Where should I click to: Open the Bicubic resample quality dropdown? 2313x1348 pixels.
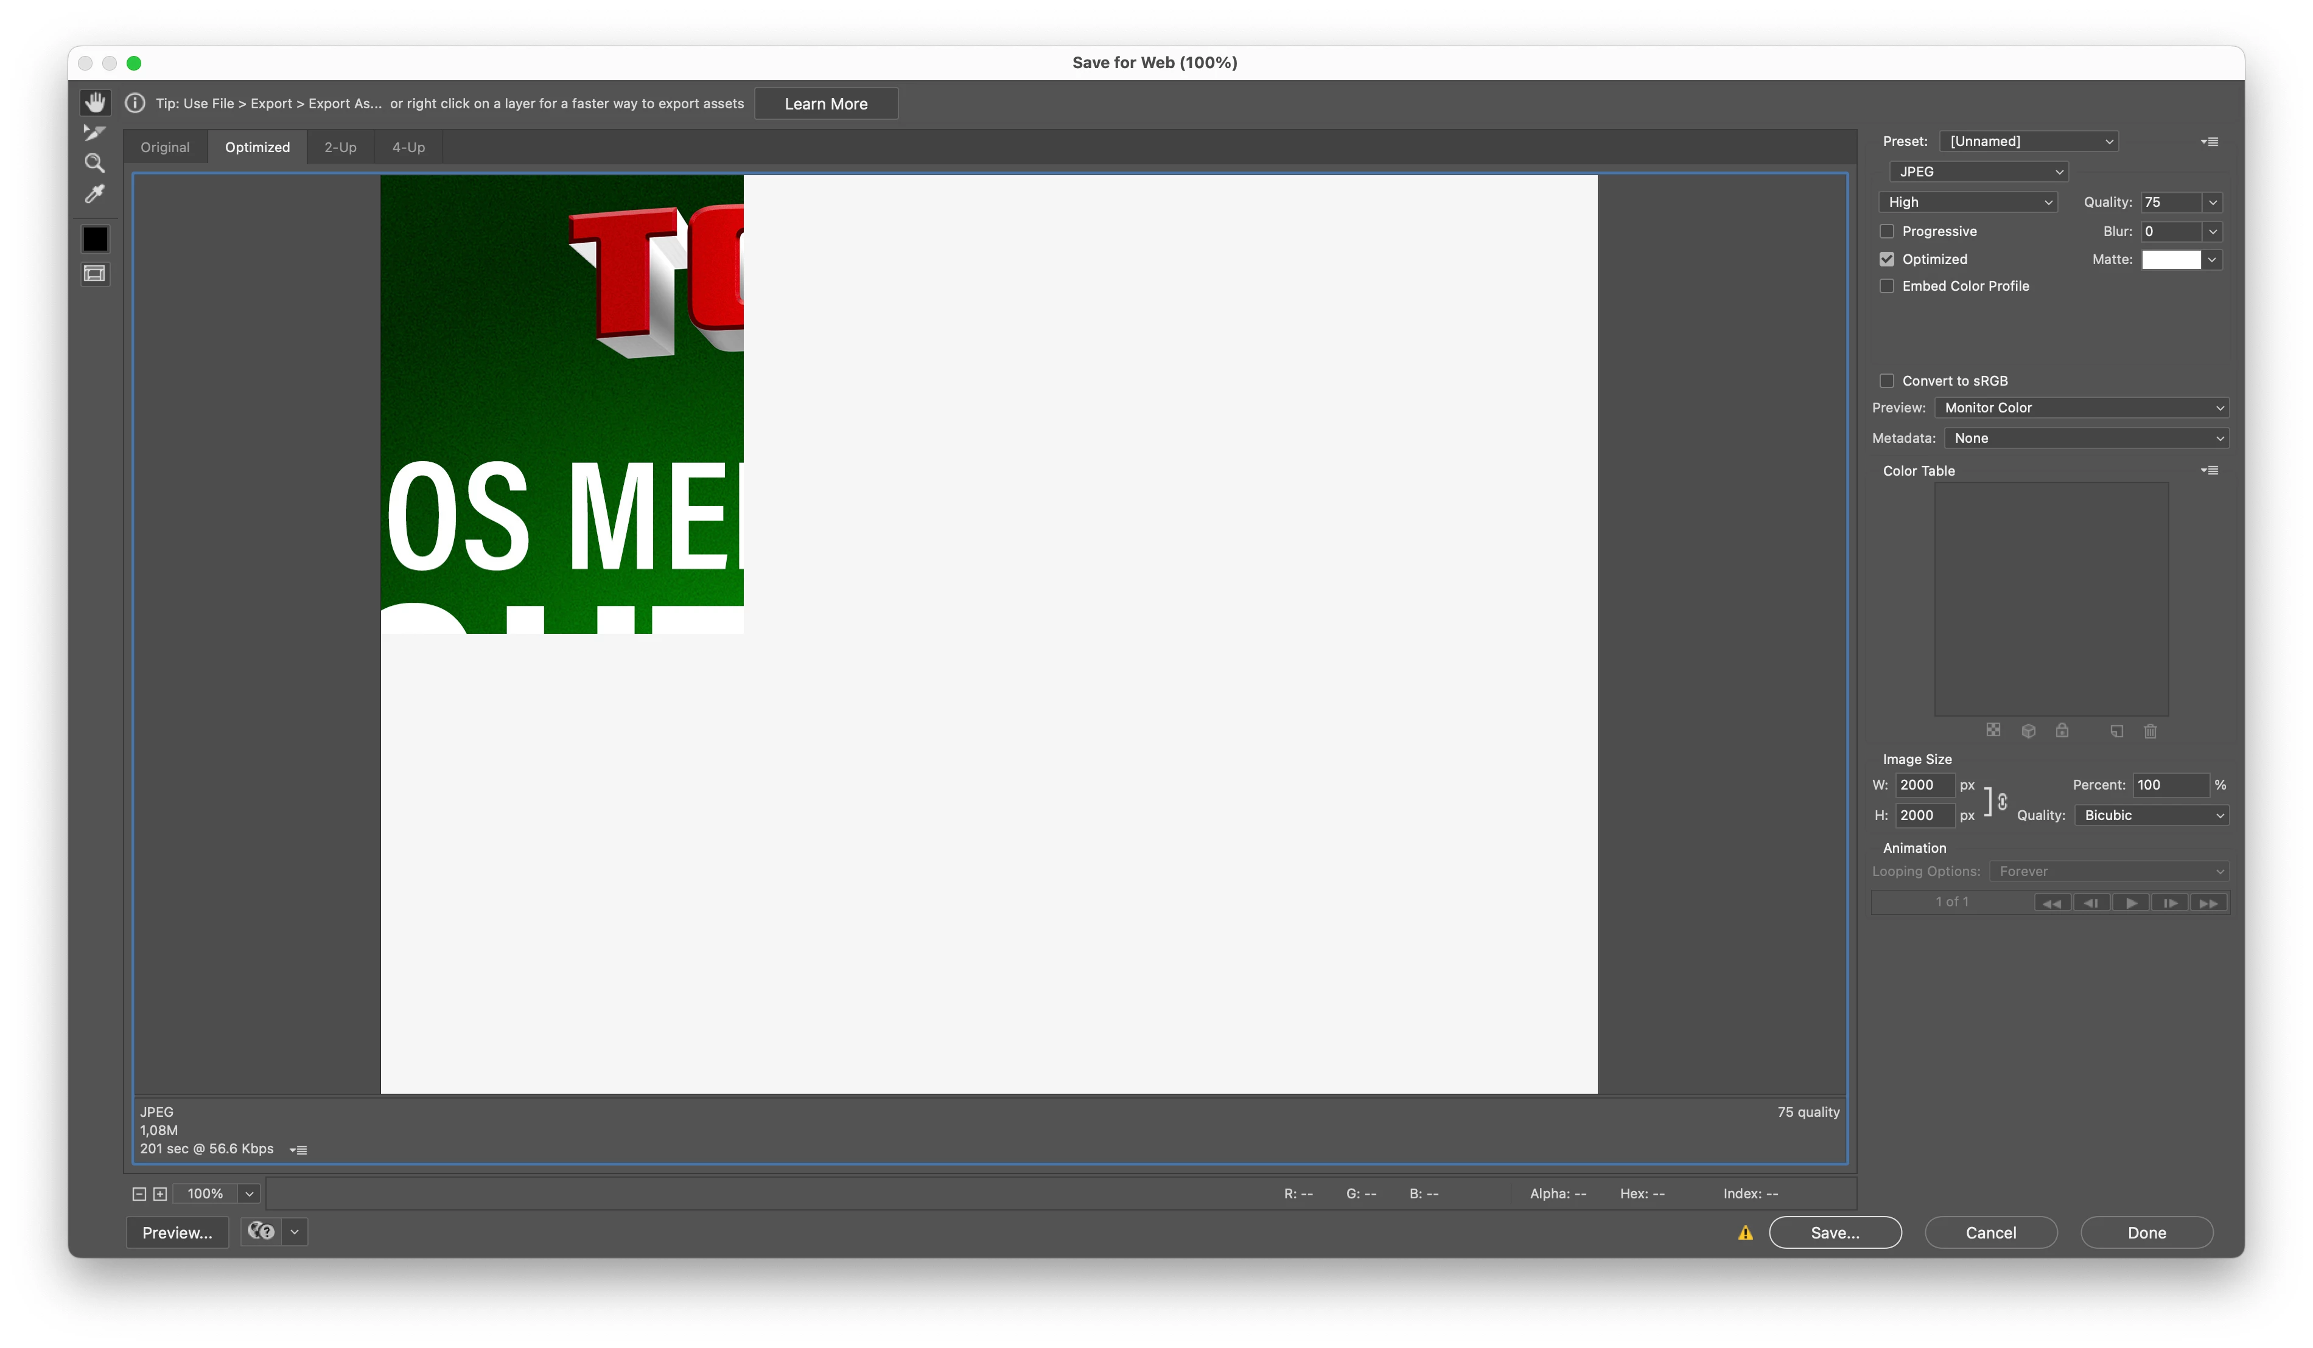tap(2150, 815)
